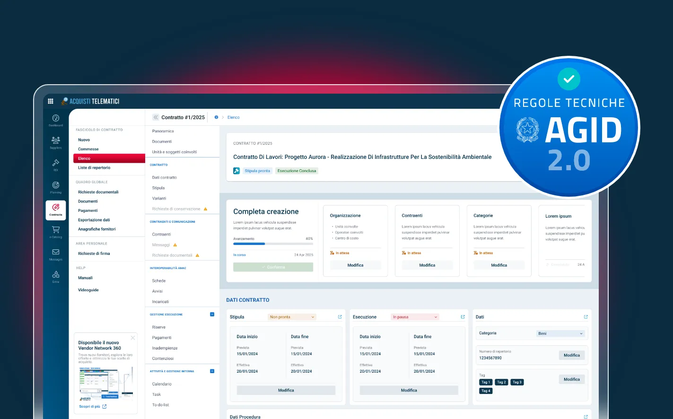Select Nuovo in Fascicolo di contratto
The image size is (673, 419).
tap(84, 140)
